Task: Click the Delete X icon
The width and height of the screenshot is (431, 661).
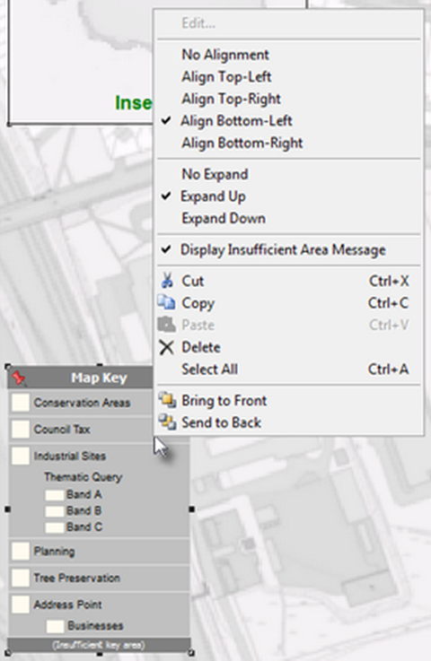Action: coord(167,347)
